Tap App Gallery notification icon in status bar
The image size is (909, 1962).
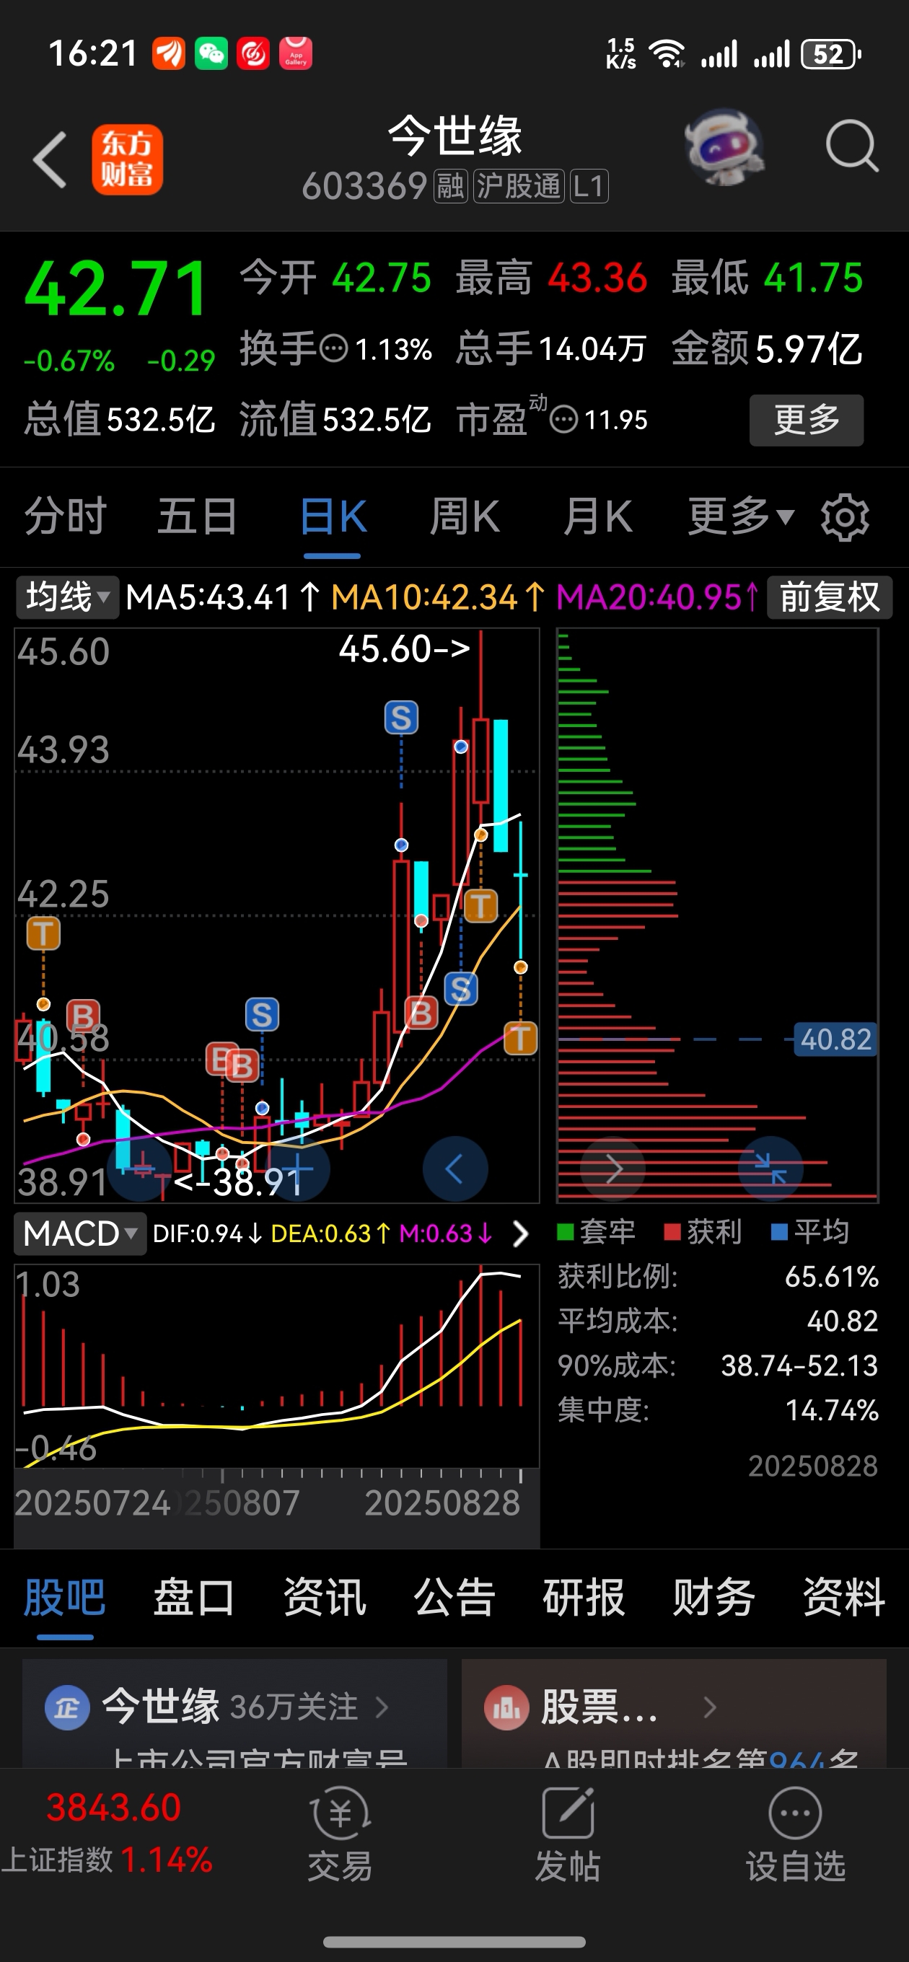point(296,54)
